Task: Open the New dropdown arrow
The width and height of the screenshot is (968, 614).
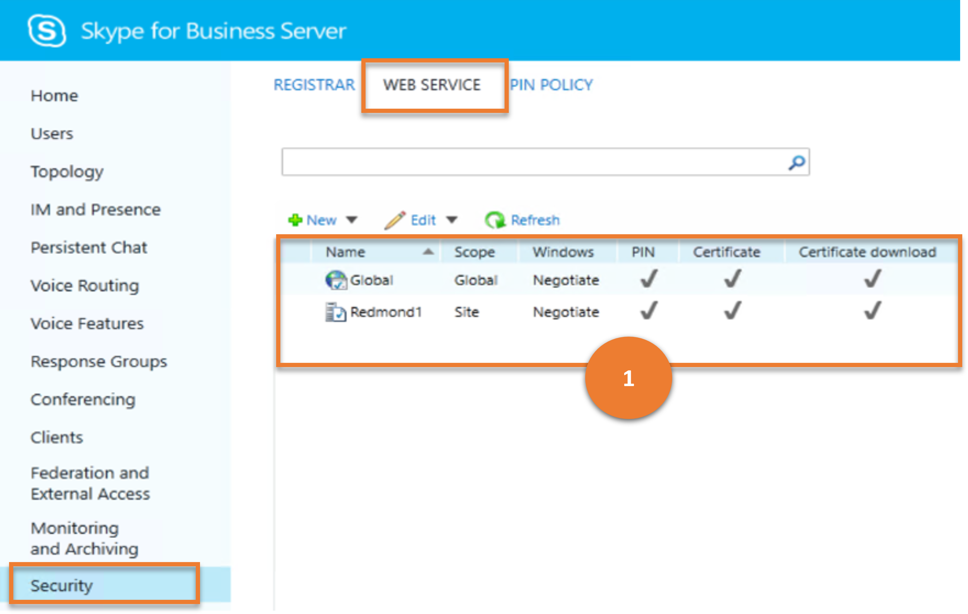Action: (352, 220)
